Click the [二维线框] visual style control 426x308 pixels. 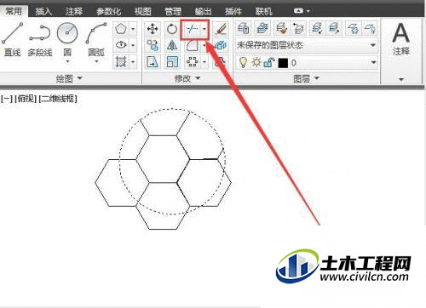pos(58,99)
